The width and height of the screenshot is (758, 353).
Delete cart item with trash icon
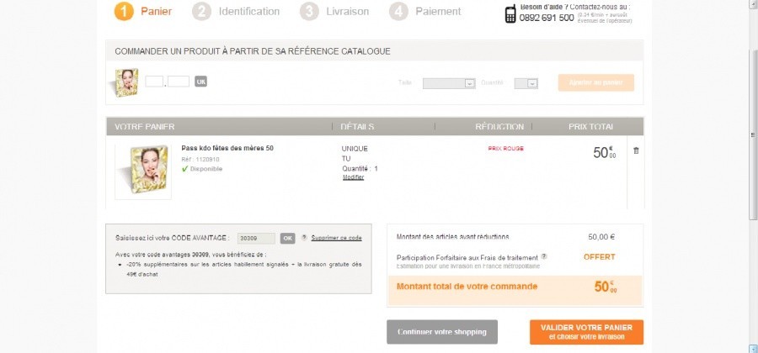tap(636, 150)
